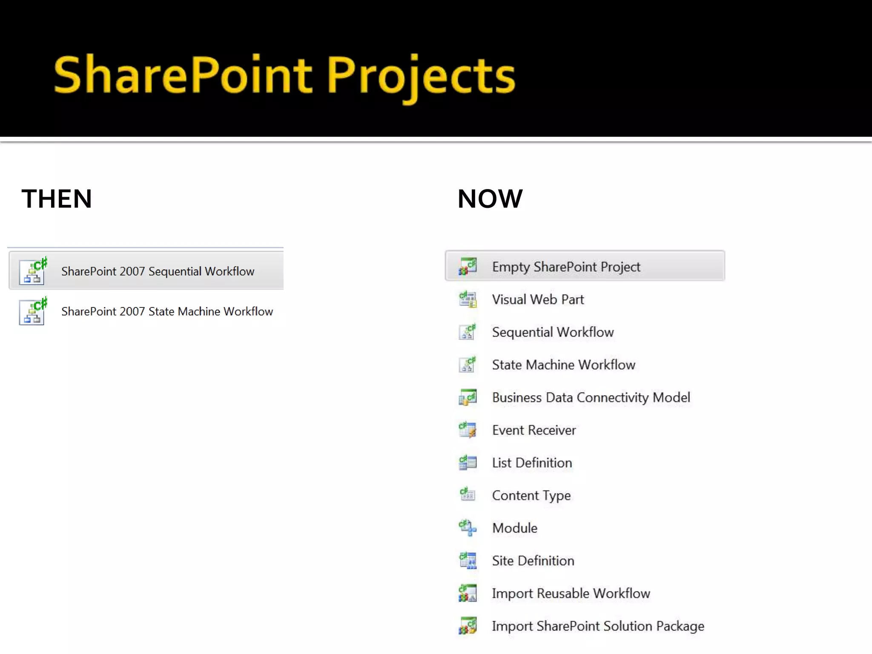872x654 pixels.
Task: Click the Business Data Connectivity Model icon
Action: [468, 397]
